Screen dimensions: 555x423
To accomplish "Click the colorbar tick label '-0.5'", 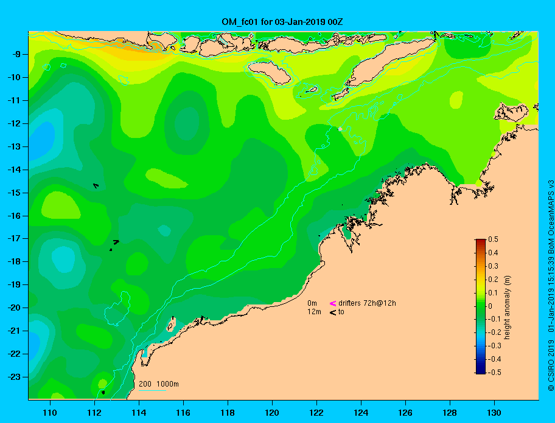I will (495, 373).
